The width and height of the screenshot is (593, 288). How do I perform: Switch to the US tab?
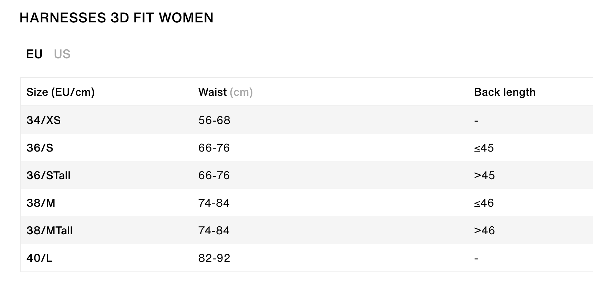[62, 54]
